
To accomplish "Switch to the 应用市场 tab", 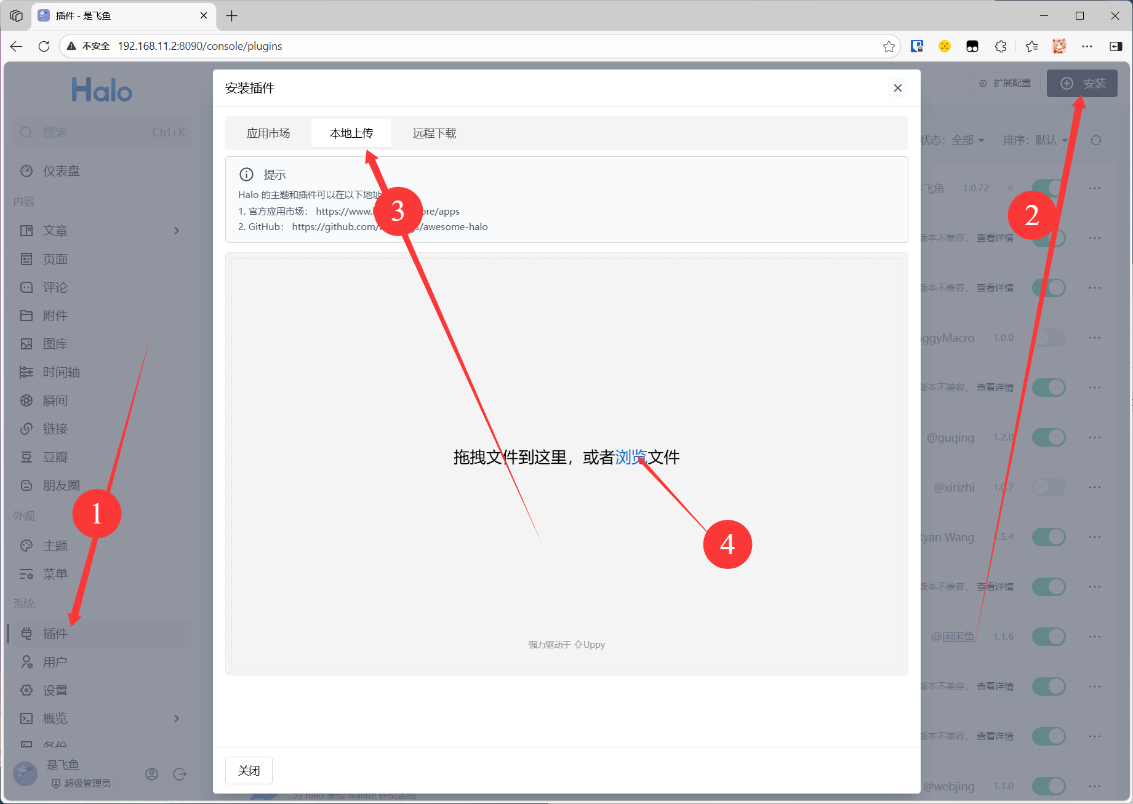I will 268,133.
